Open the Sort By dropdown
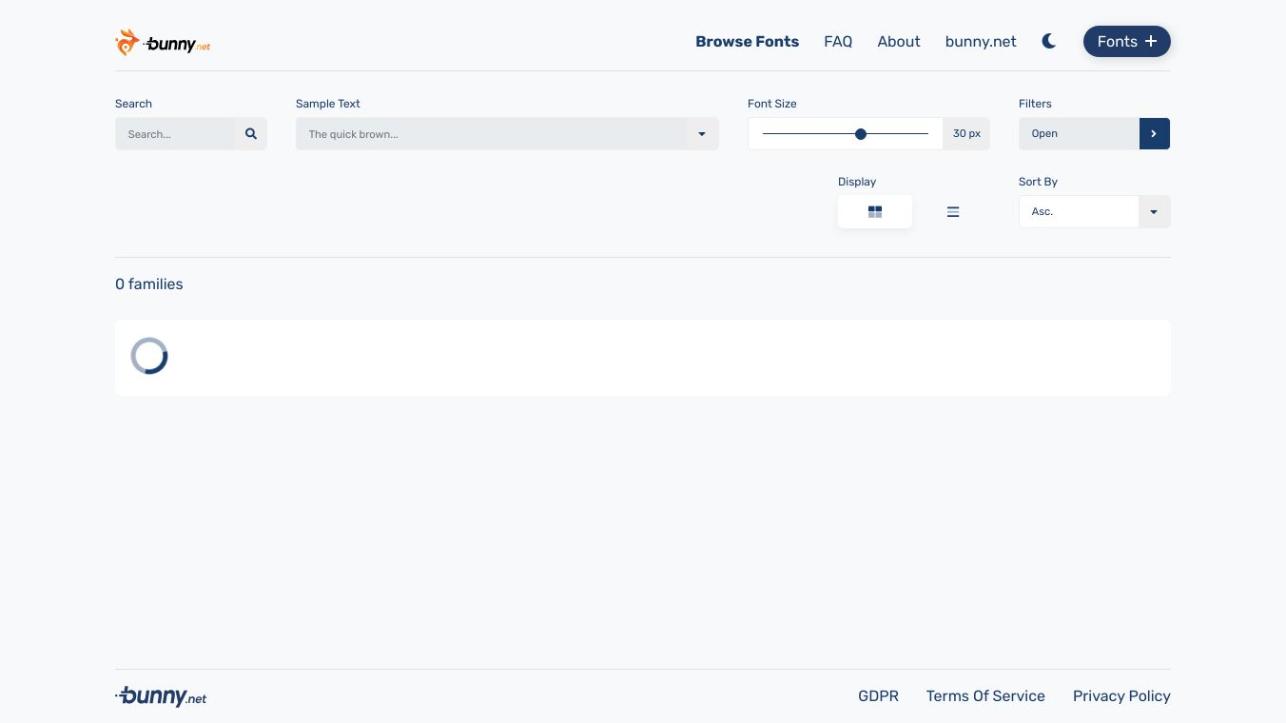 (1154, 212)
